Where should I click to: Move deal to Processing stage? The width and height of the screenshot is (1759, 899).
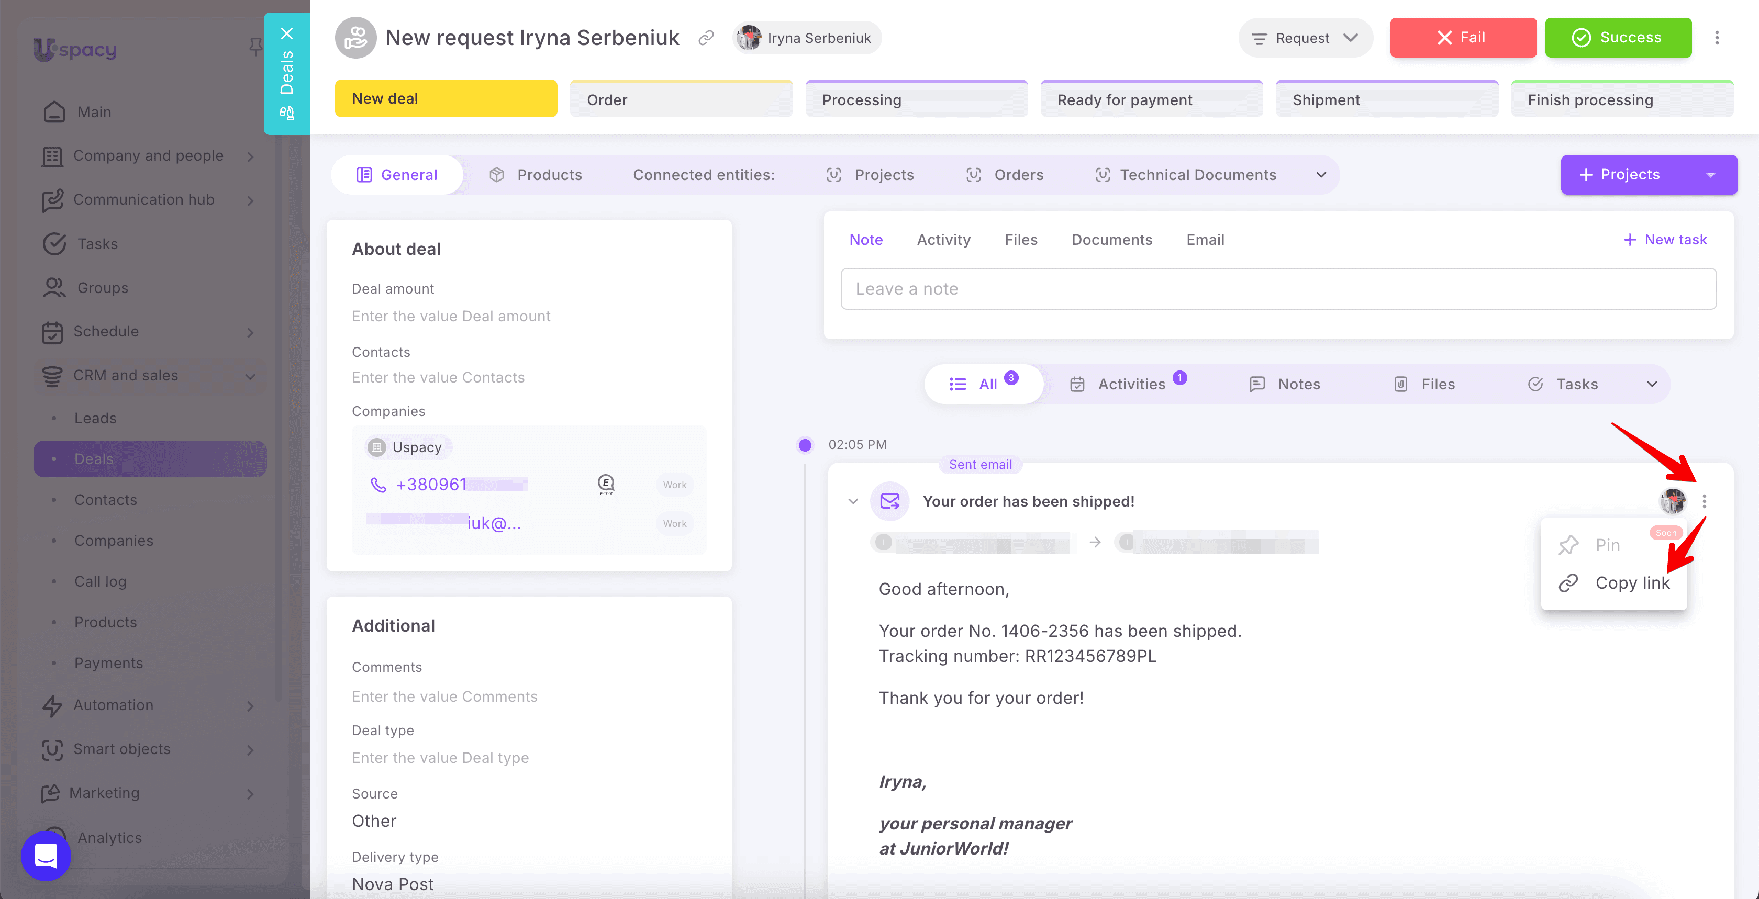(916, 99)
